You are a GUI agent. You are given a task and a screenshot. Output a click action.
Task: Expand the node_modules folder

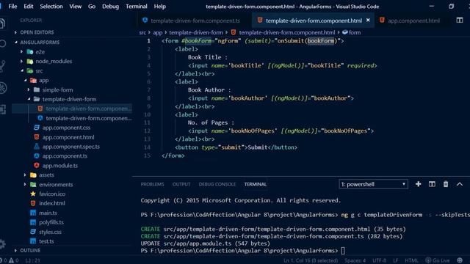click(21, 61)
